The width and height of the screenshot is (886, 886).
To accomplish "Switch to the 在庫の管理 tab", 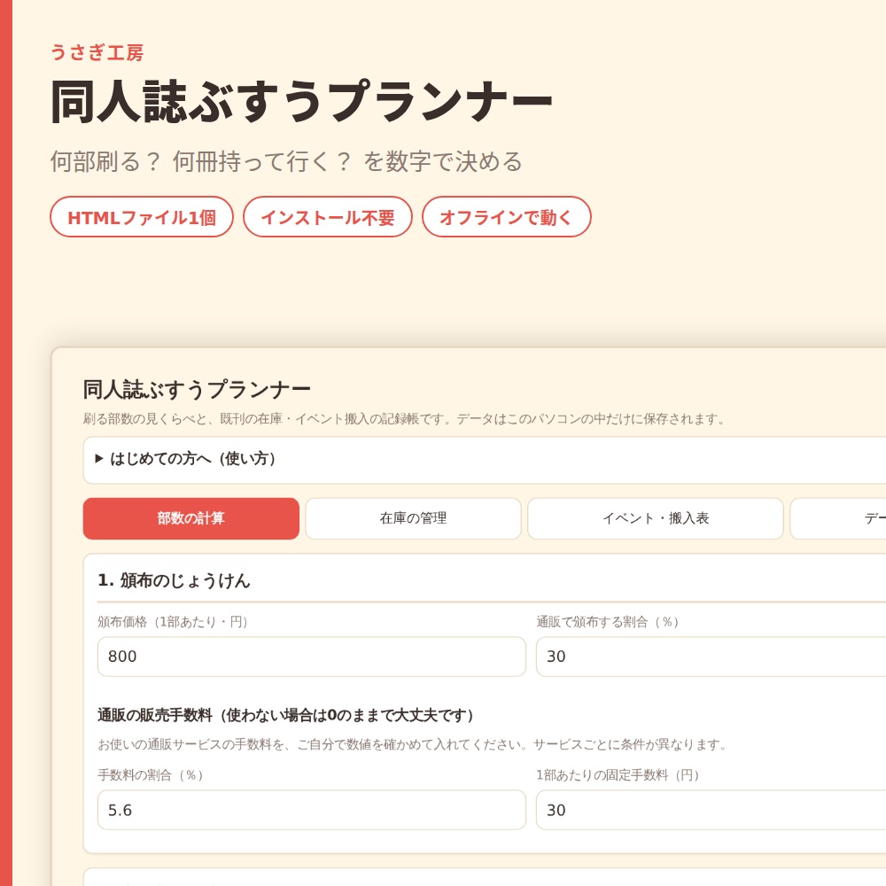I will (x=413, y=518).
